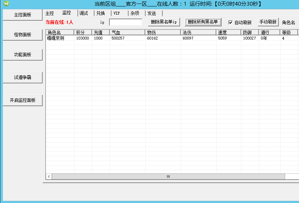This screenshot has width=299, height=203.
Task: Open the 试道争霸 panel button
Action: pyautogui.click(x=22, y=78)
